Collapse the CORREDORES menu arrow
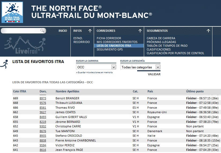 pos(140,31)
